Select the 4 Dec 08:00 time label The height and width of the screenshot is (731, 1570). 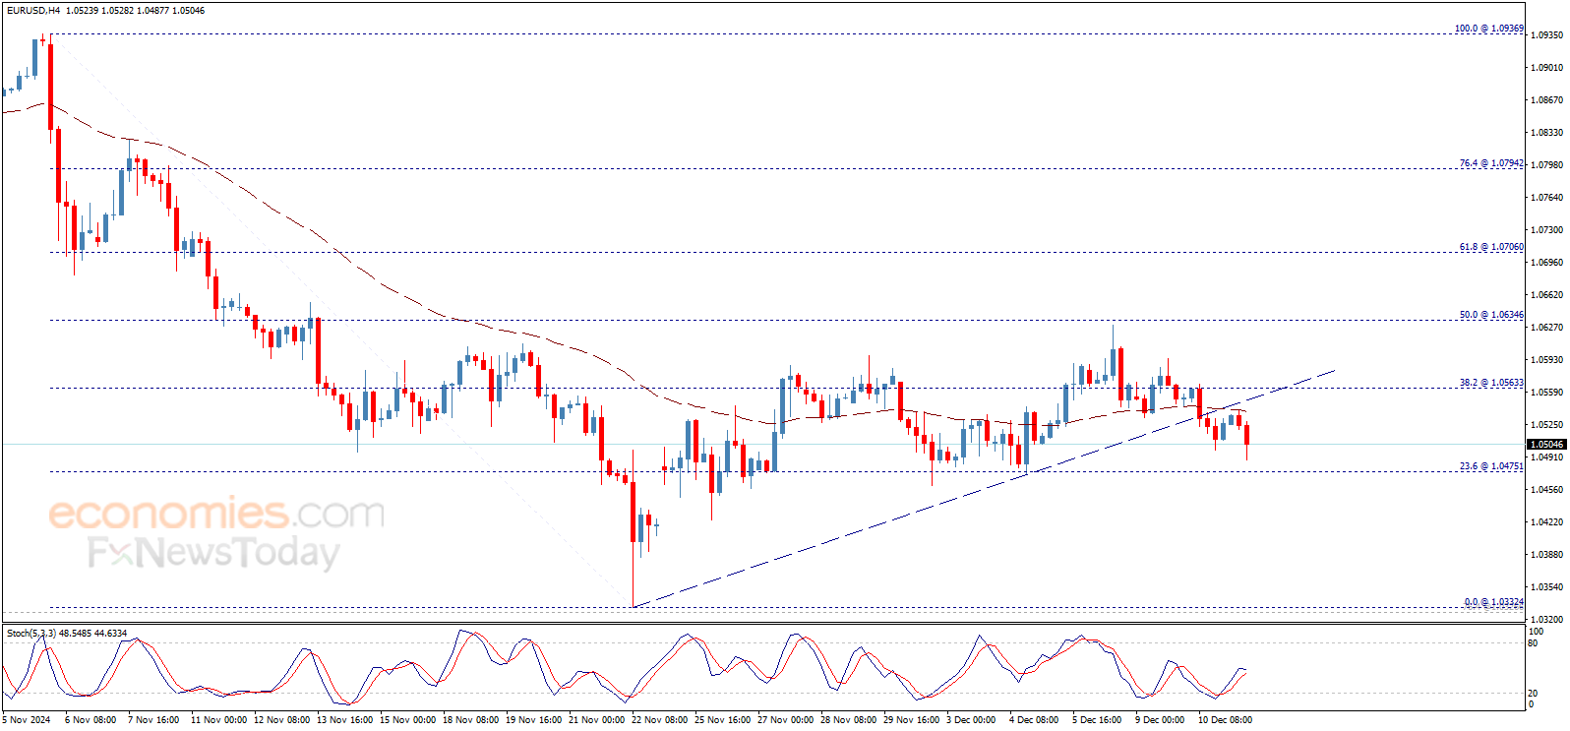(1034, 720)
